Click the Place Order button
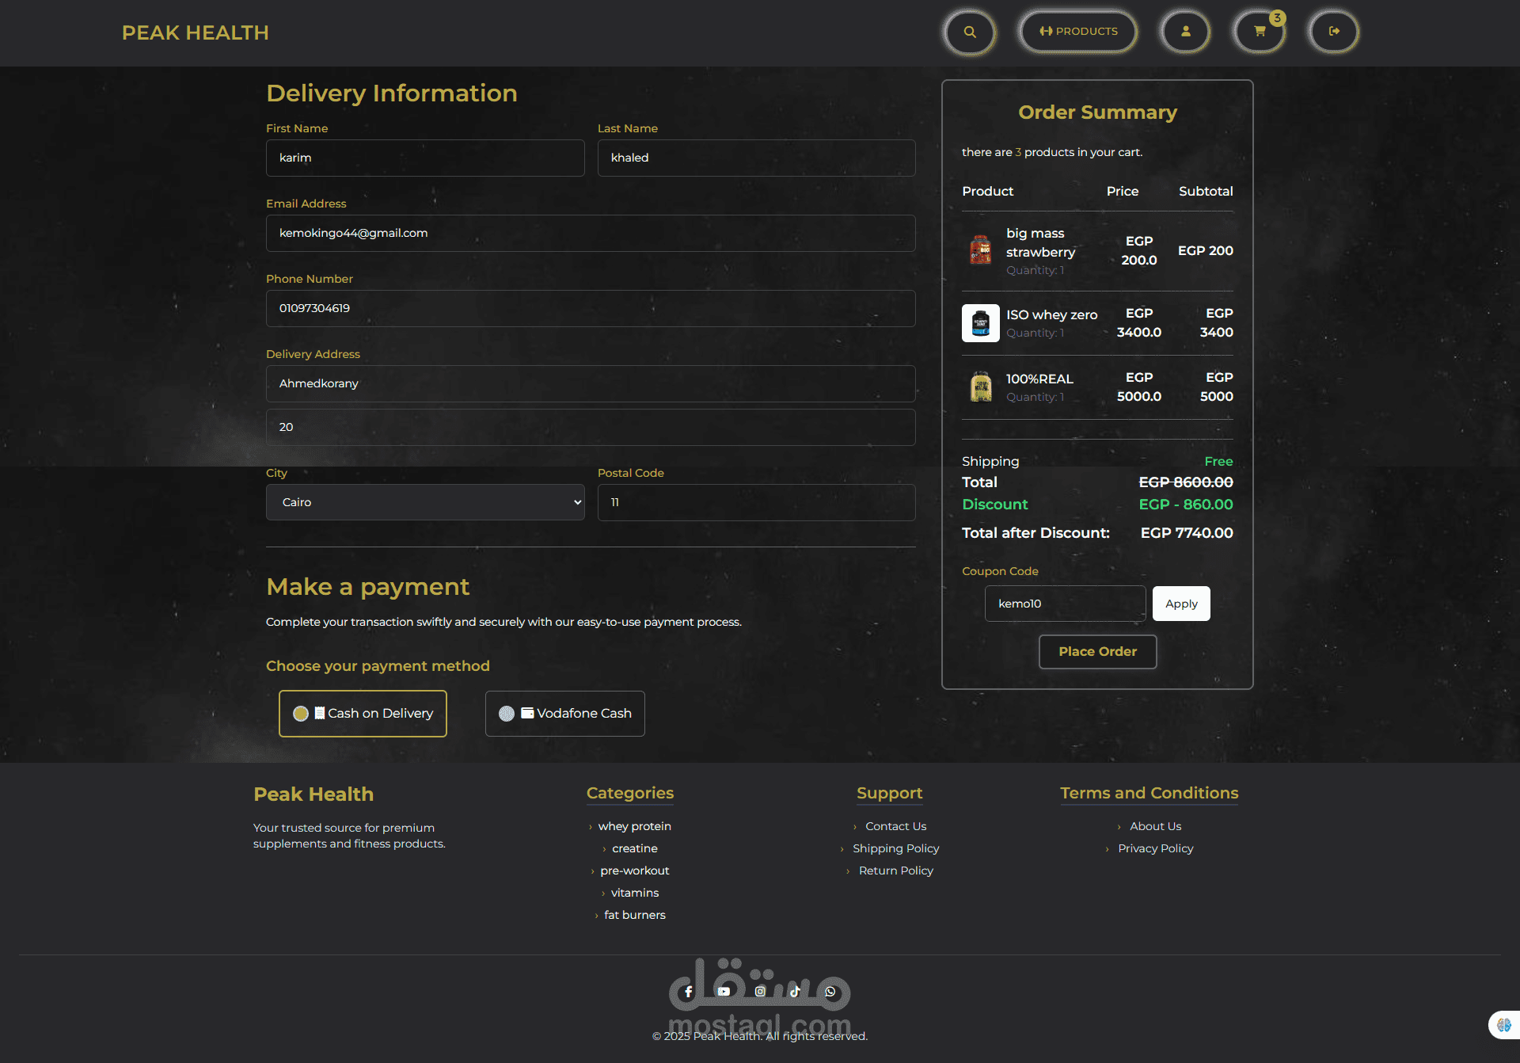Viewport: 1520px width, 1063px height. 1097,652
